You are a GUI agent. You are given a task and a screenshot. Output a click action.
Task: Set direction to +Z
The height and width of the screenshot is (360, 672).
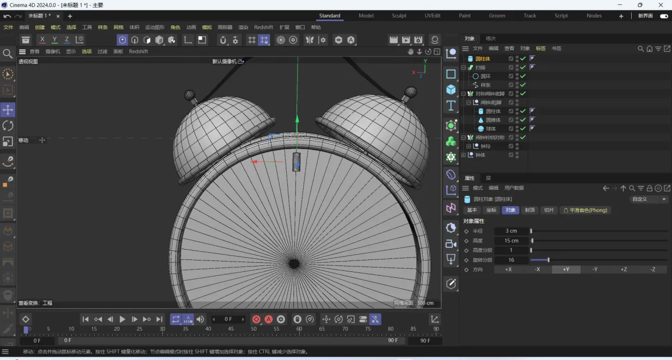pyautogui.click(x=624, y=269)
